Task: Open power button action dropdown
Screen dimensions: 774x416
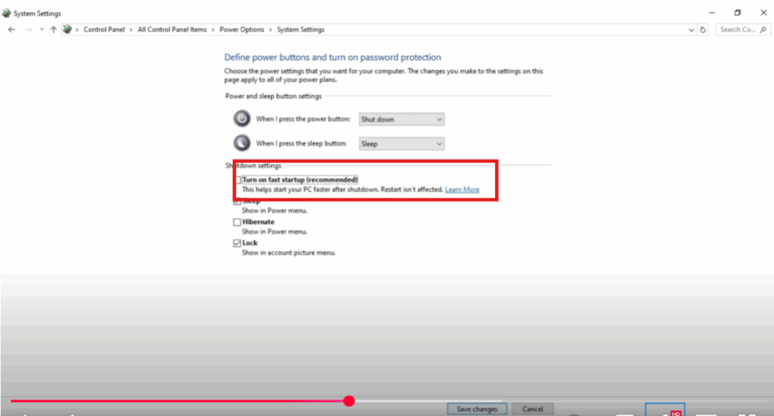Action: [401, 119]
